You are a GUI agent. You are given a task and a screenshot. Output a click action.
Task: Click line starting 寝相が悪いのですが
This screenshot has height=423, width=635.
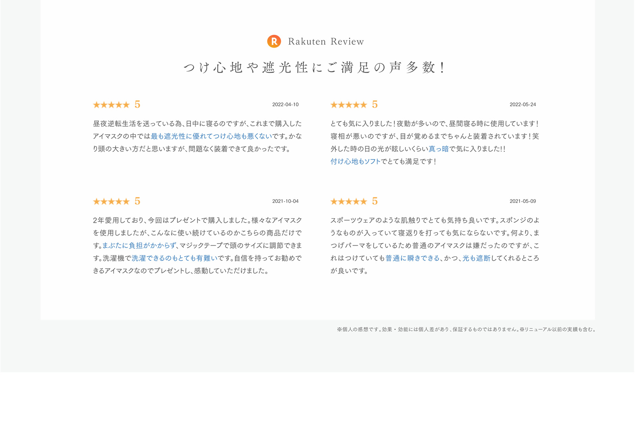(435, 137)
